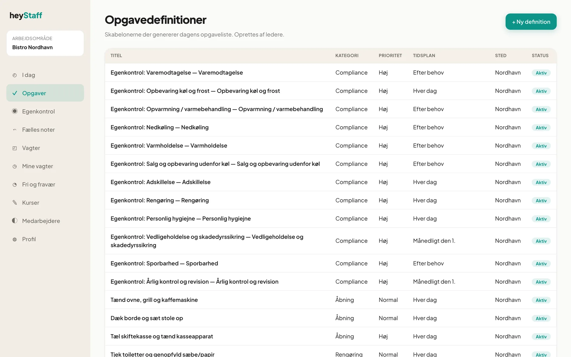Screen dimensions: 571x357
Task: Click Aktiv badge on Sporbarhed row
Action: coord(541,264)
